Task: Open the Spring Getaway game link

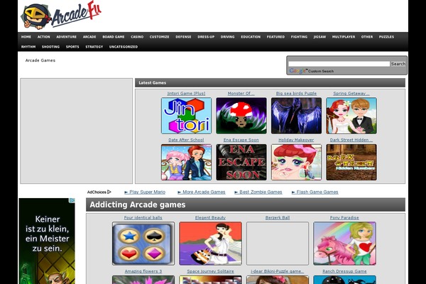Action: point(351,93)
